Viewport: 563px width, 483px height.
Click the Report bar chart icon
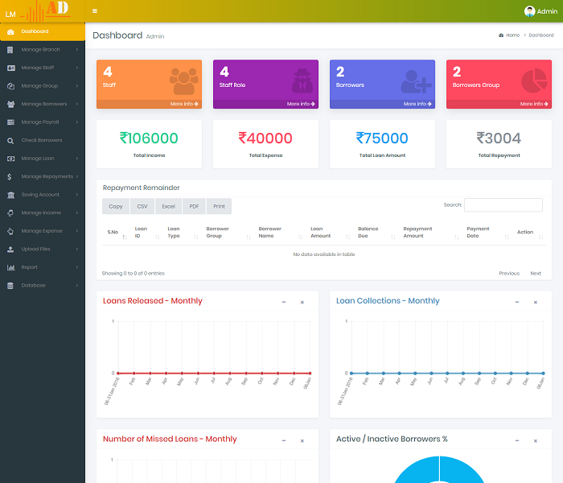[x=10, y=267]
